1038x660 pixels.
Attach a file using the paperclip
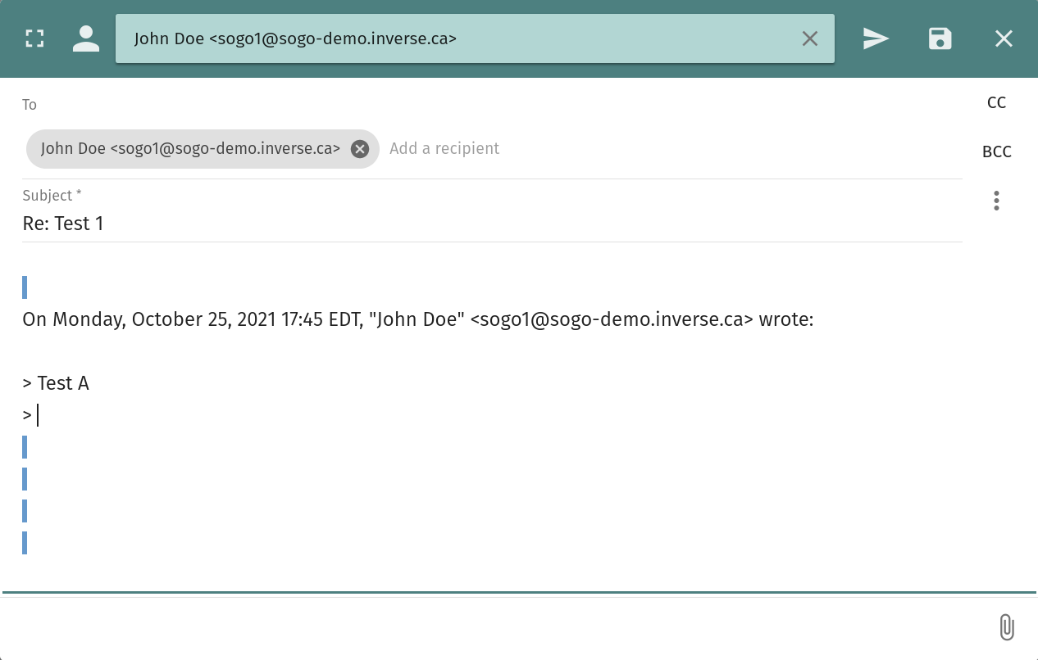pyautogui.click(x=1007, y=627)
